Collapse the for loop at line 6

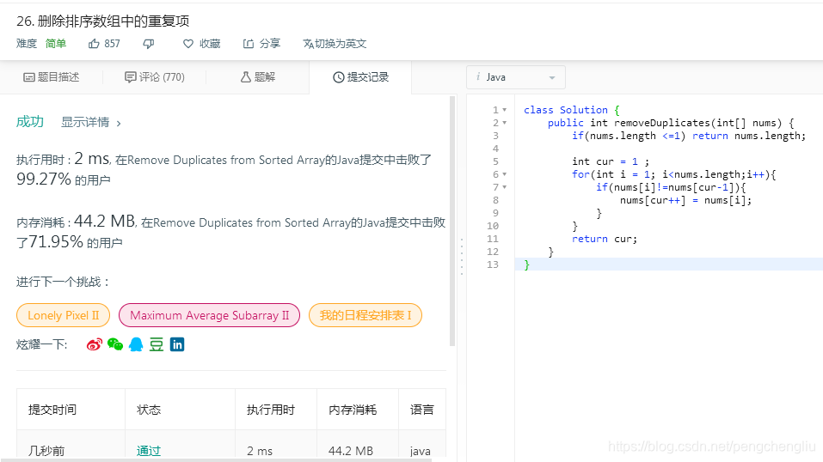click(x=505, y=174)
